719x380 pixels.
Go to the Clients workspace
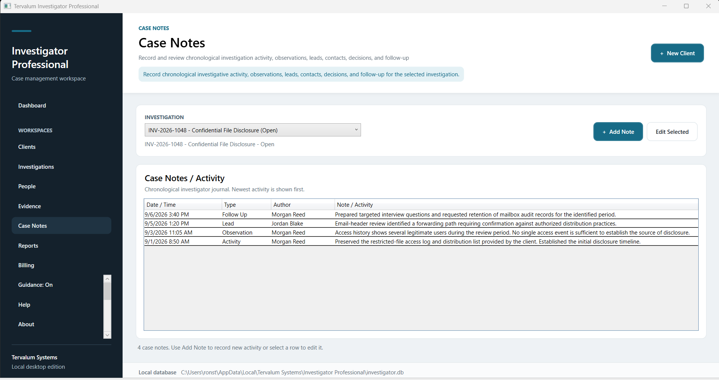tap(61, 147)
